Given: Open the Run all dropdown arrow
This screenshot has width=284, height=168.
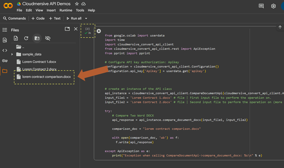Looking at the screenshot, I should [86, 18].
